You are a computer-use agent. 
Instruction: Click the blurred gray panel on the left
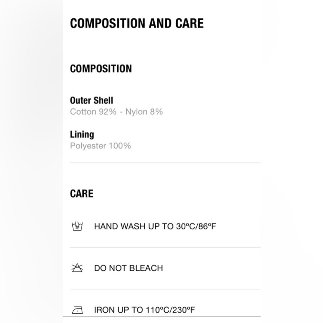click(x=32, y=161)
